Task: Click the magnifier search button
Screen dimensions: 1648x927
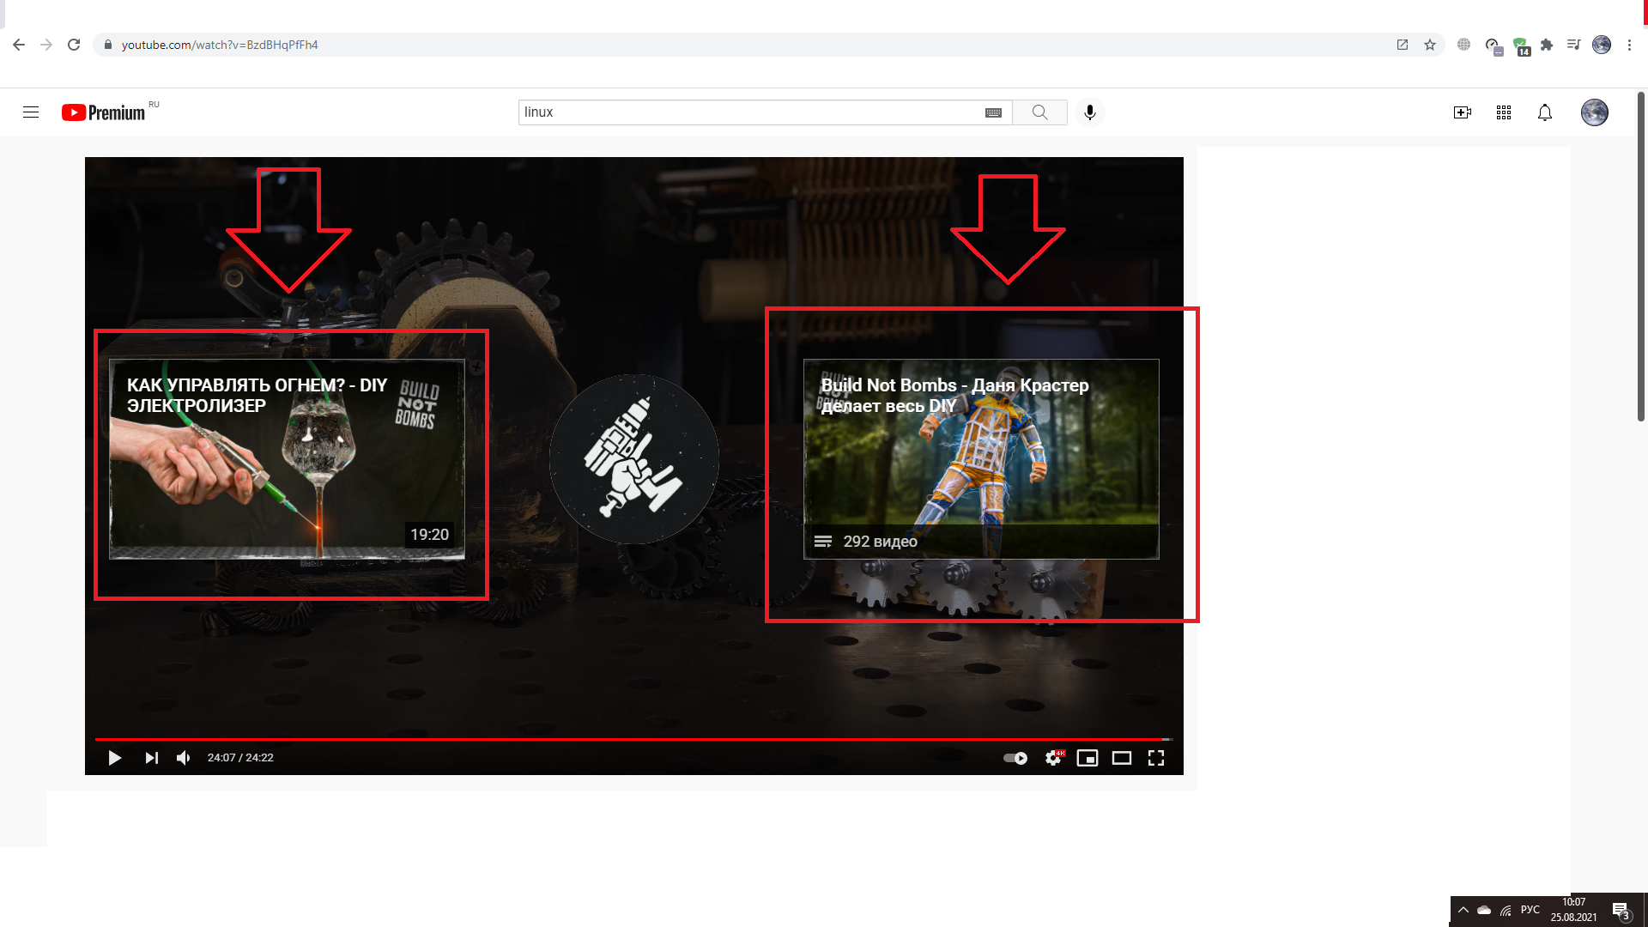Action: [1039, 112]
